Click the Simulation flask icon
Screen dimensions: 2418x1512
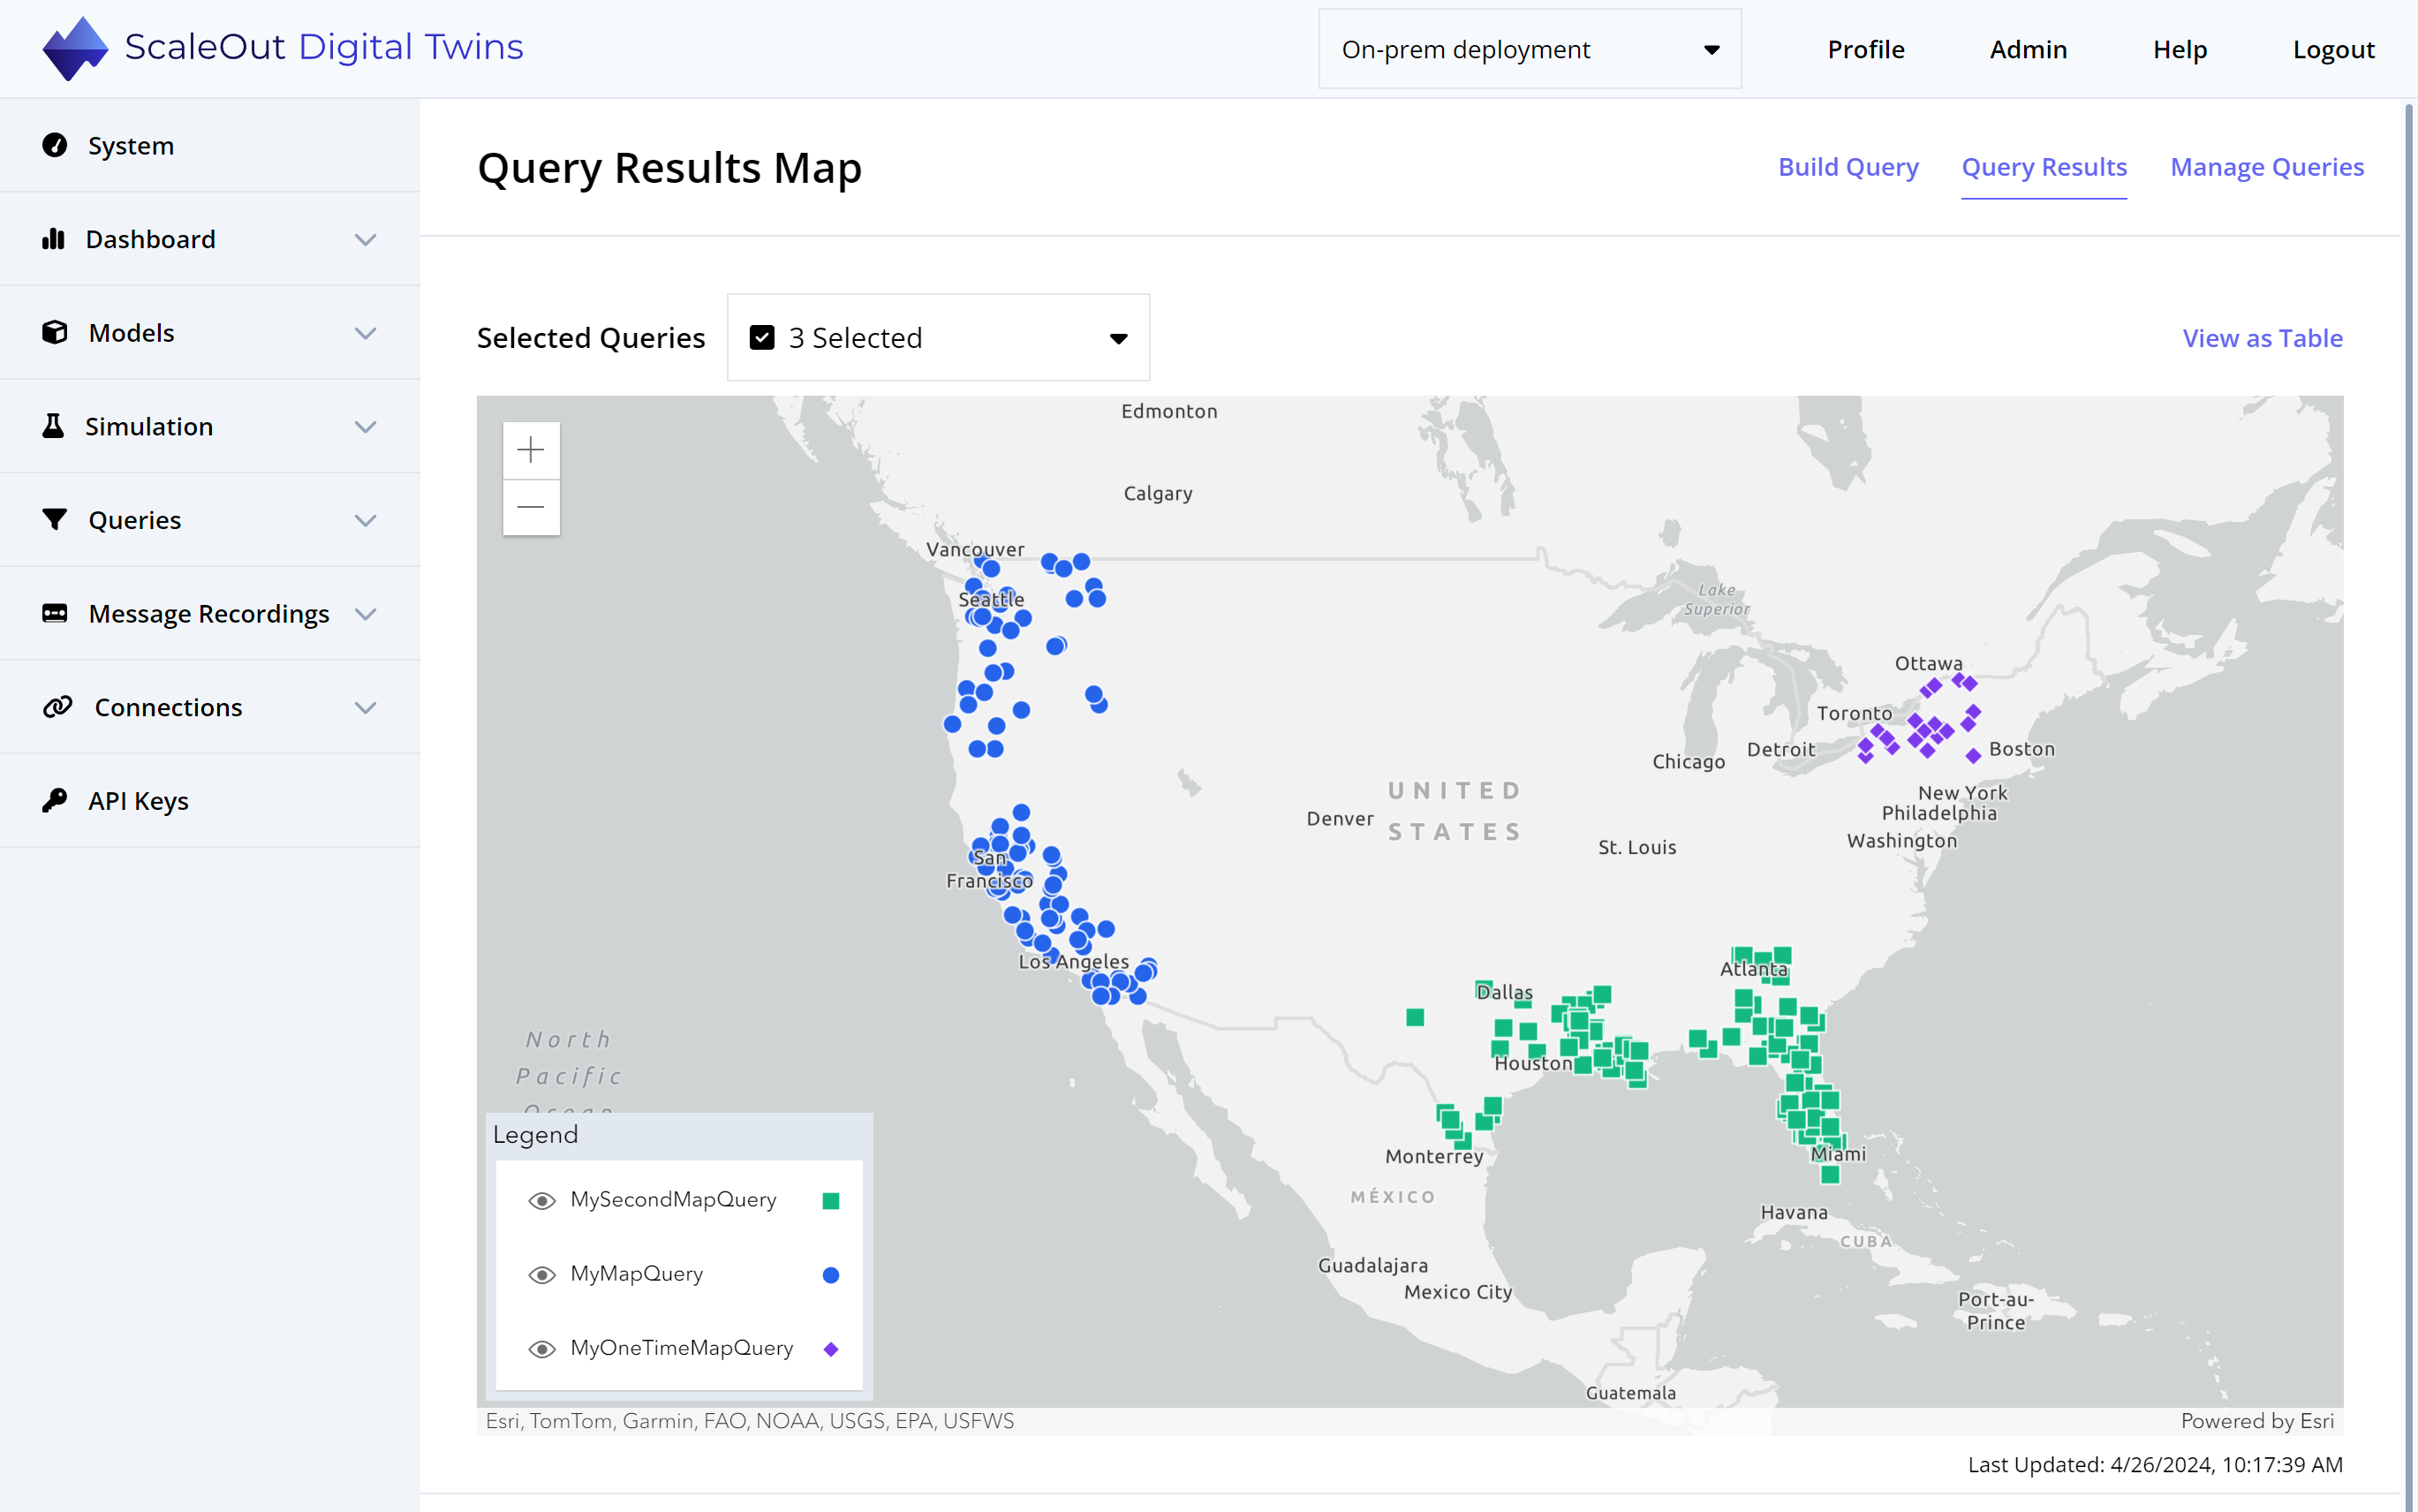(54, 426)
